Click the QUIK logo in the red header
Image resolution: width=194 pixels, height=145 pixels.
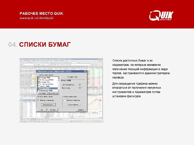[x=161, y=16]
